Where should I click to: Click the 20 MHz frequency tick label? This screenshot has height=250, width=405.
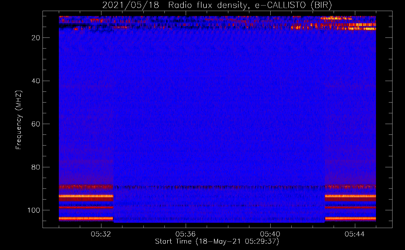pyautogui.click(x=36, y=38)
